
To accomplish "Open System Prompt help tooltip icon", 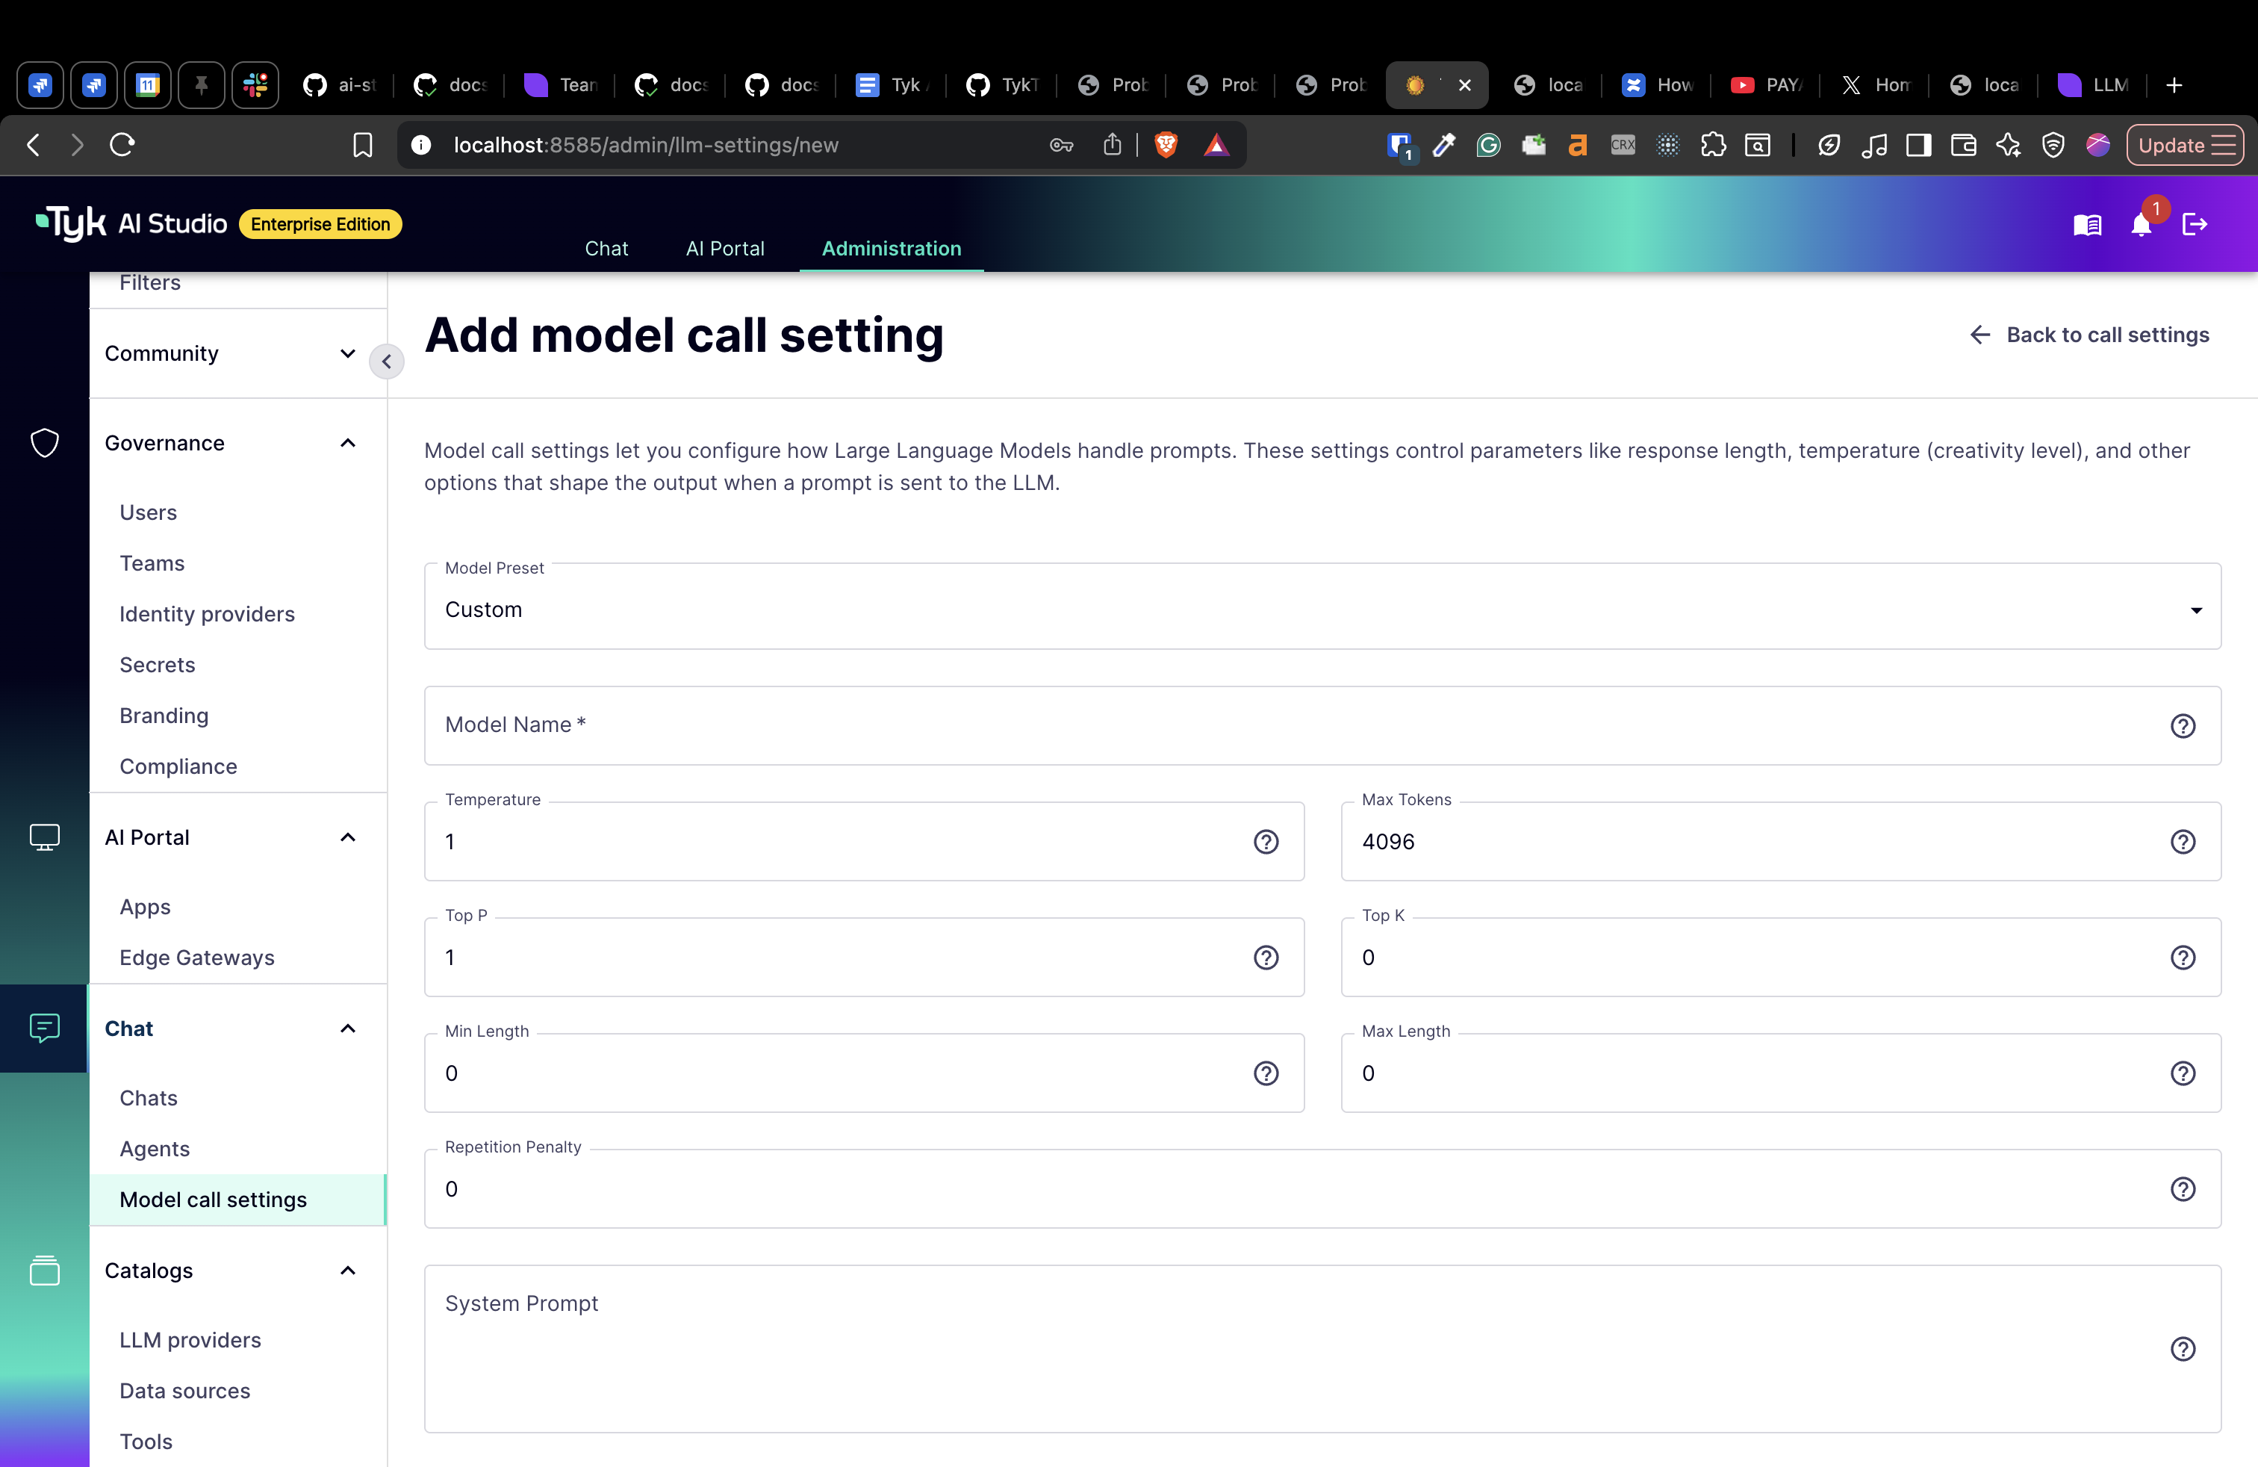I will tap(2184, 1349).
